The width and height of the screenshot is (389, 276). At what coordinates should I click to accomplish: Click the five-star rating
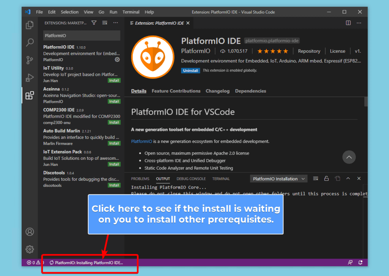coord(273,51)
